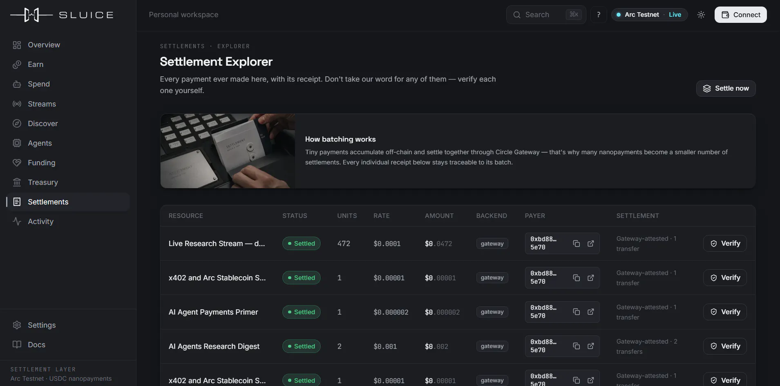Verify the Live Research Stream settlement
This screenshot has height=386, width=780.
(x=725, y=244)
